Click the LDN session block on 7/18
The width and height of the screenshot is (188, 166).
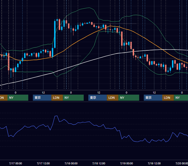(x=113, y=98)
